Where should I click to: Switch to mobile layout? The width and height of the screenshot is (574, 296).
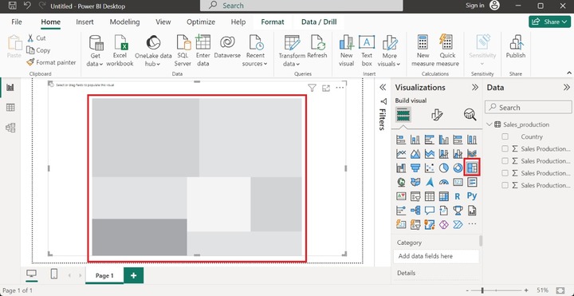coord(54,274)
